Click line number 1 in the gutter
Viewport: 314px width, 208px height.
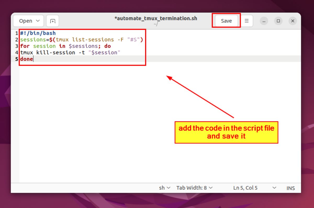point(16,33)
